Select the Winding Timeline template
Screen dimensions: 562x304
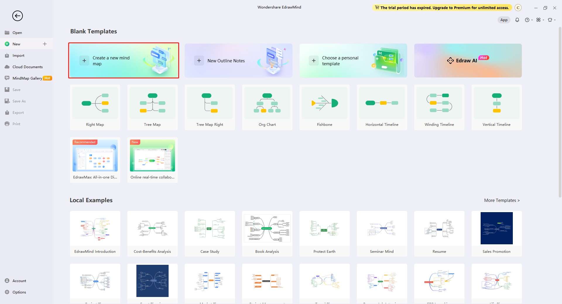point(439,107)
